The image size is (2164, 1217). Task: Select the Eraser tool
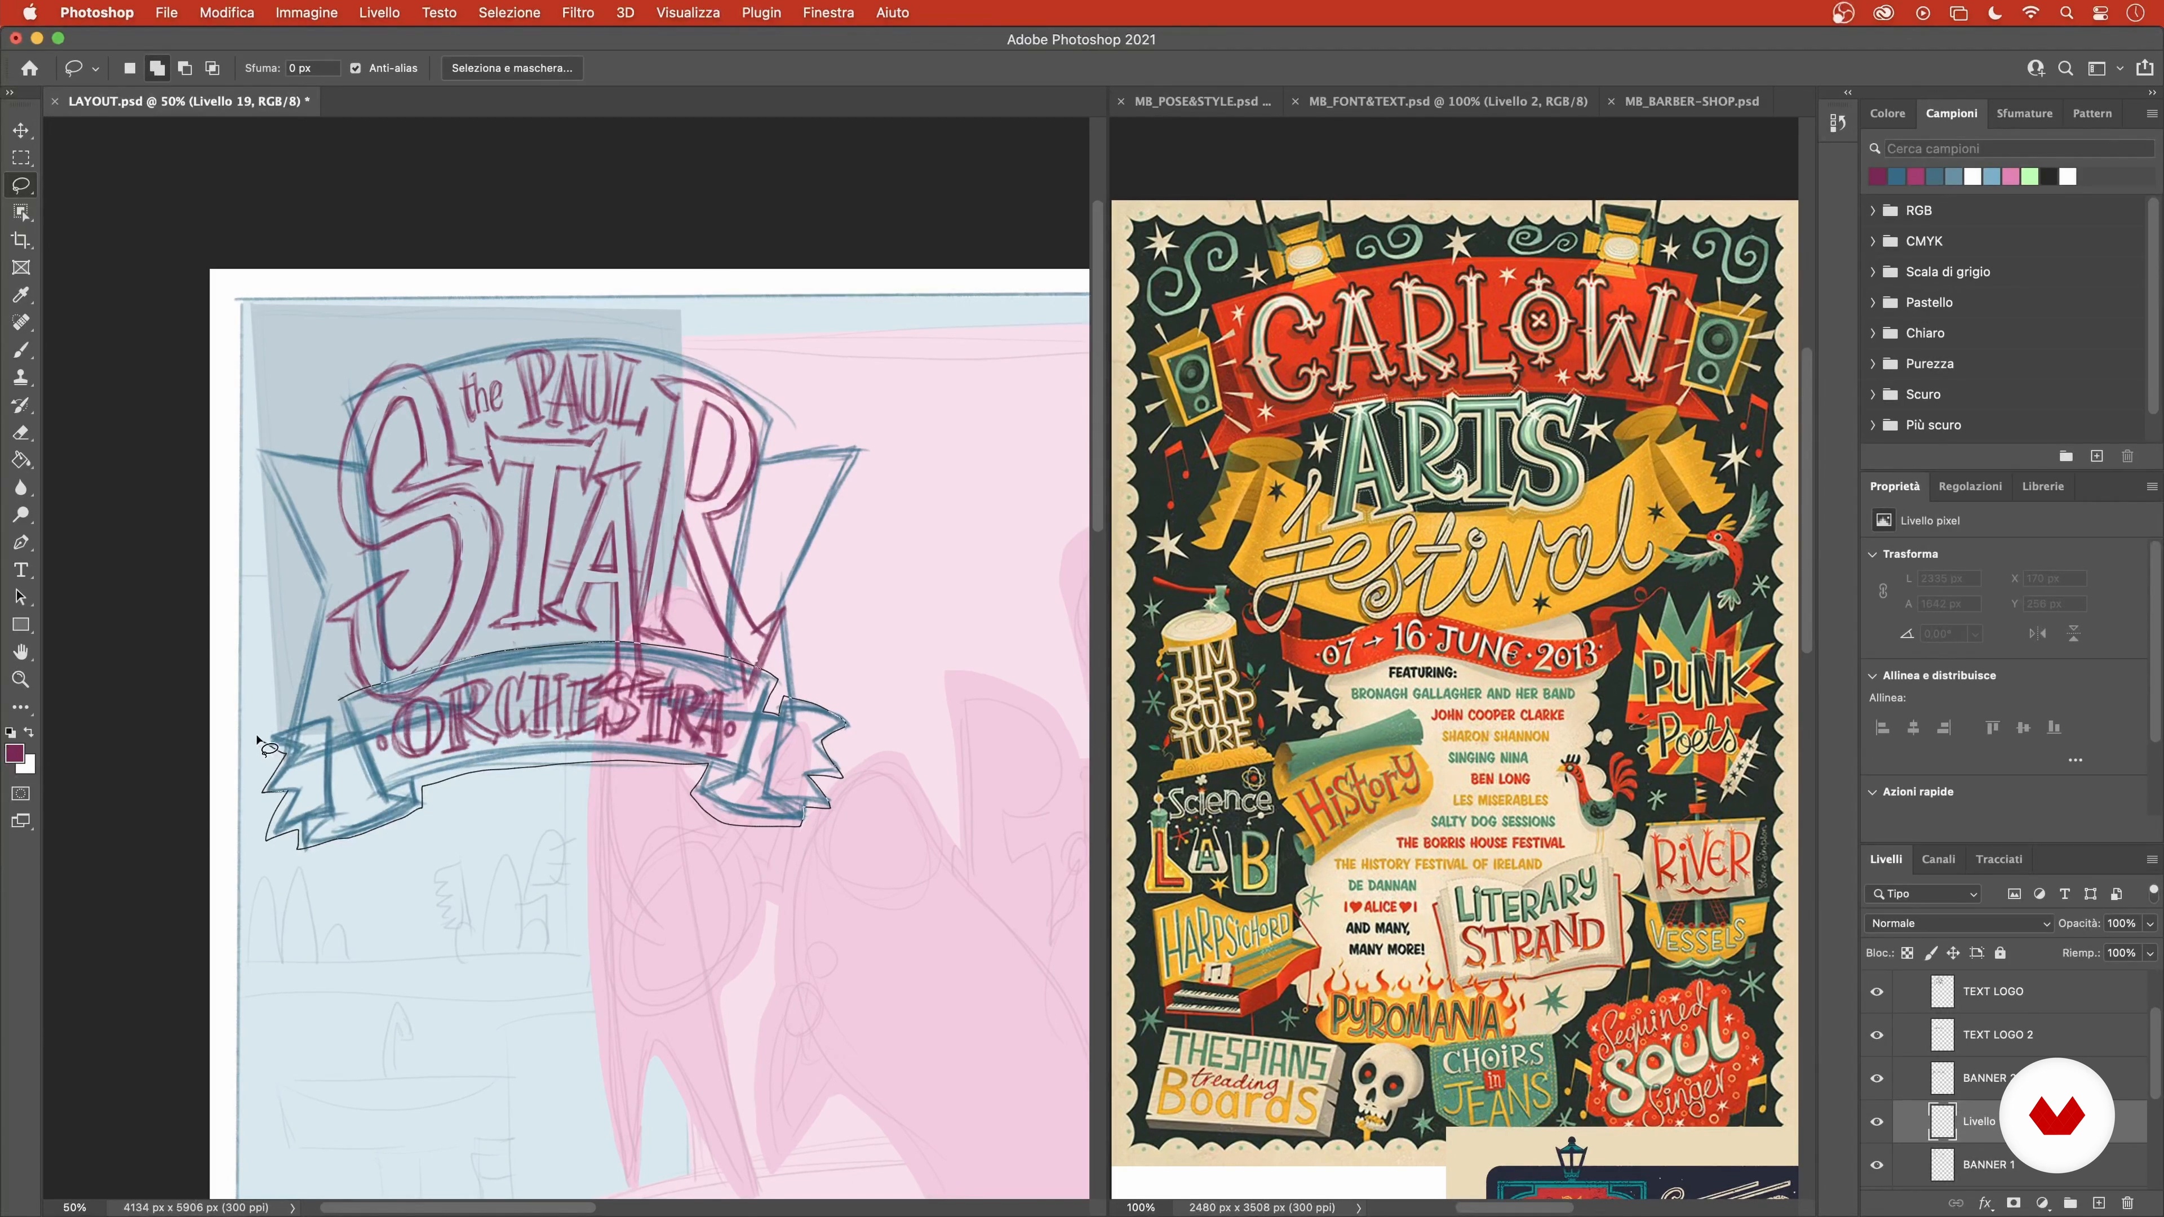coord(21,433)
